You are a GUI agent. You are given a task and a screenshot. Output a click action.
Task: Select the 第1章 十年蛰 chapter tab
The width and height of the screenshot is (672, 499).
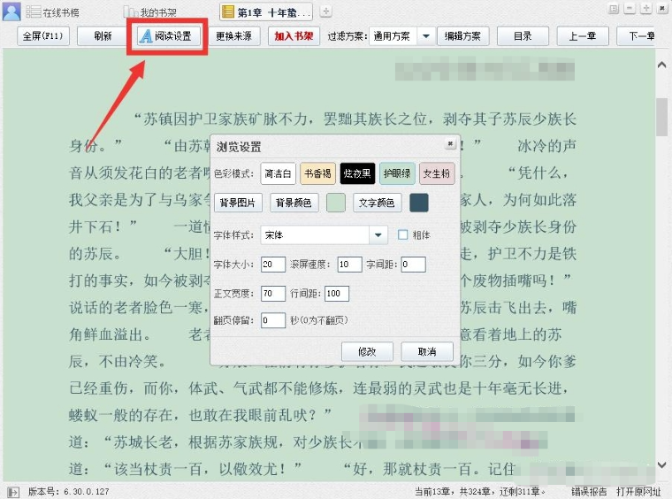pos(266,12)
